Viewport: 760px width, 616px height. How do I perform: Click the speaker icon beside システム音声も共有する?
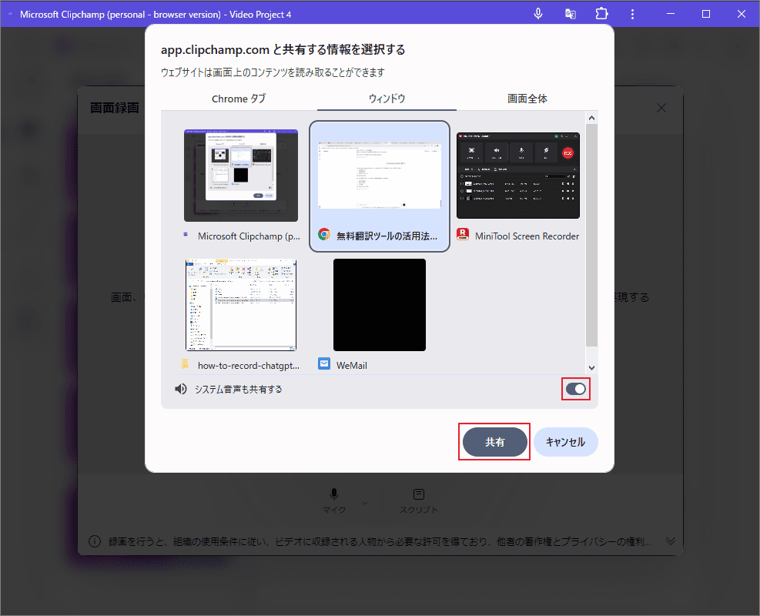[x=181, y=389]
